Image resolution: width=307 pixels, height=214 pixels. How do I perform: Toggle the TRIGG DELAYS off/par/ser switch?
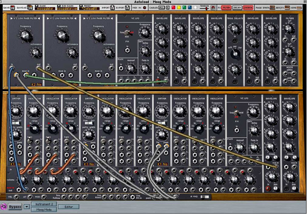(235, 54)
